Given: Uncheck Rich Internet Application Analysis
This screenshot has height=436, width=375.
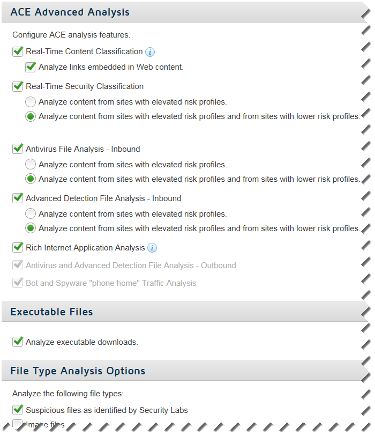Looking at the screenshot, I should point(18,247).
